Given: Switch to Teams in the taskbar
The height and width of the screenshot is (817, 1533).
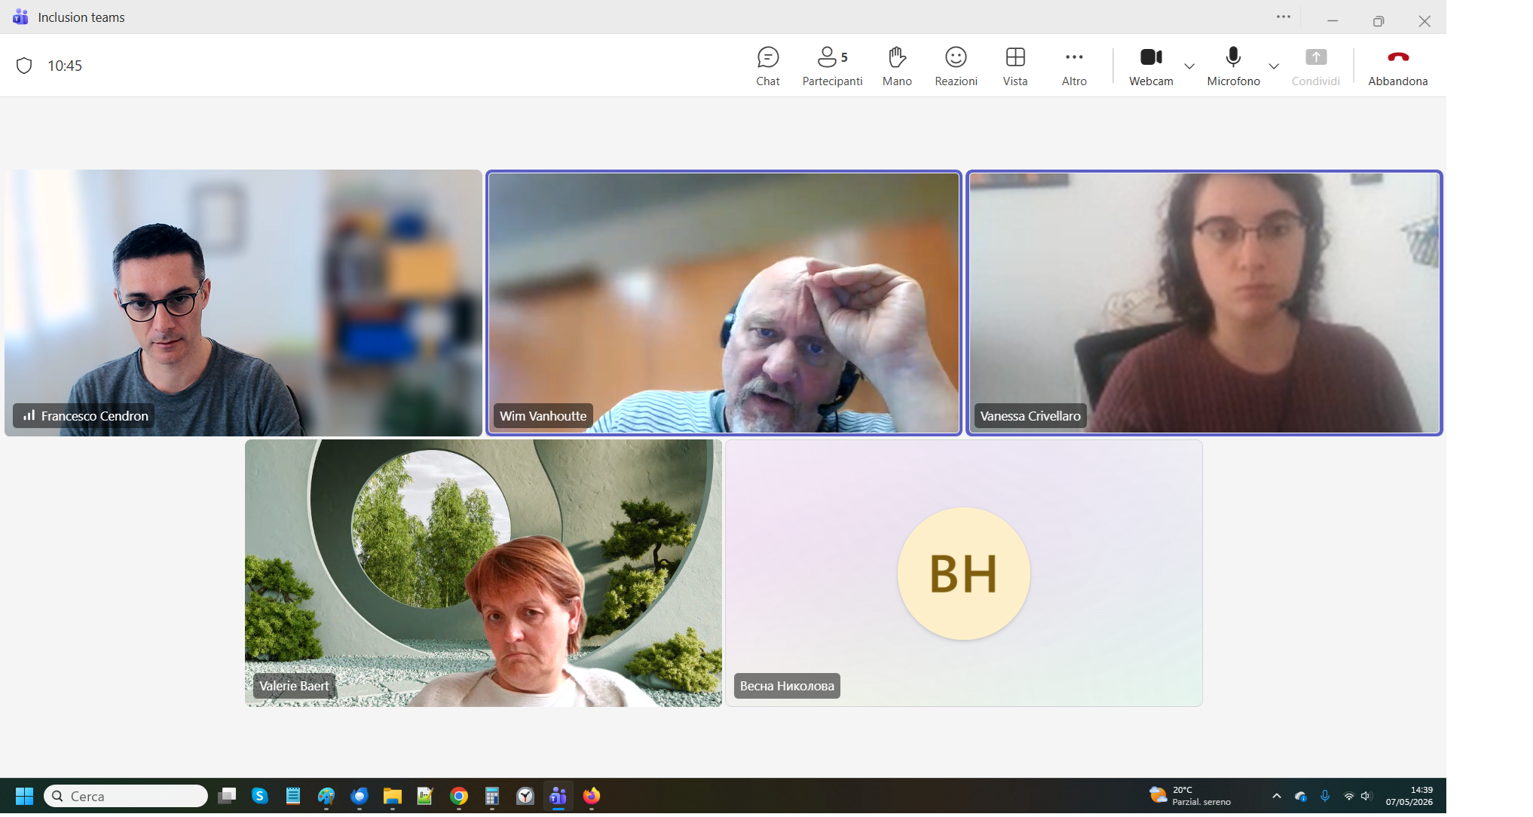Looking at the screenshot, I should point(558,796).
